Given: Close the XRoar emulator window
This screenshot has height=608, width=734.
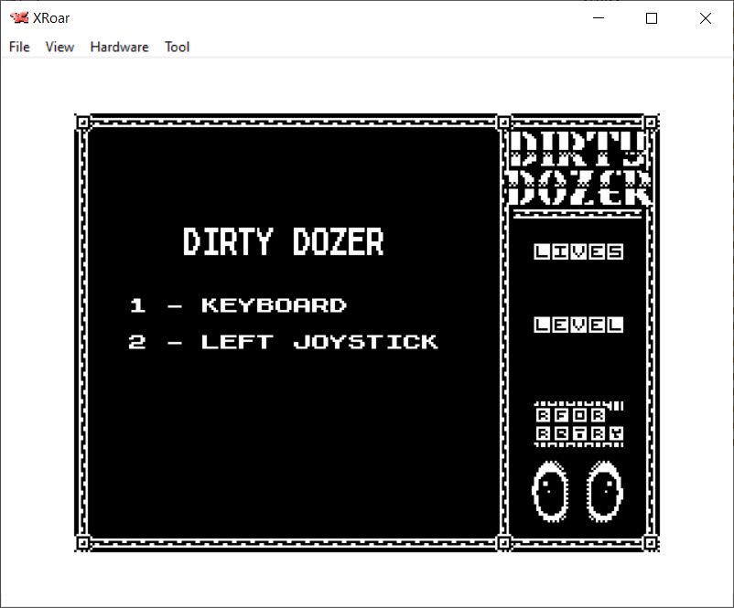Looking at the screenshot, I should 705,18.
